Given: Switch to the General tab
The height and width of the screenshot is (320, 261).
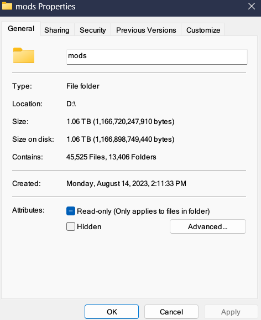Looking at the screenshot, I should (x=21, y=29).
